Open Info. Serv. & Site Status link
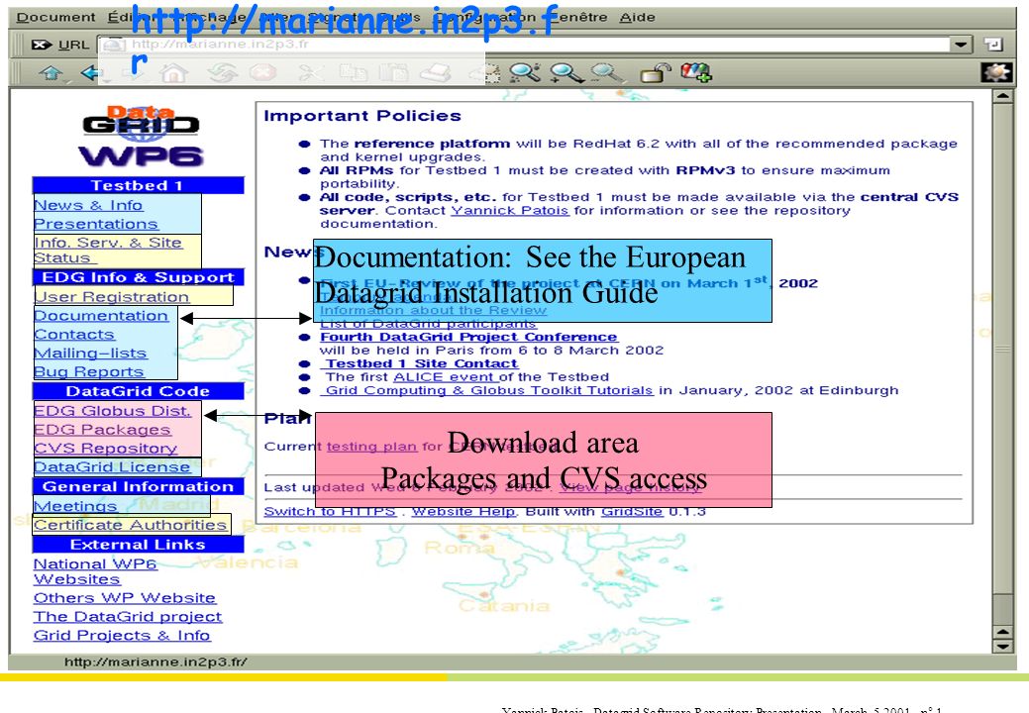This screenshot has height=713, width=1029. [x=108, y=251]
